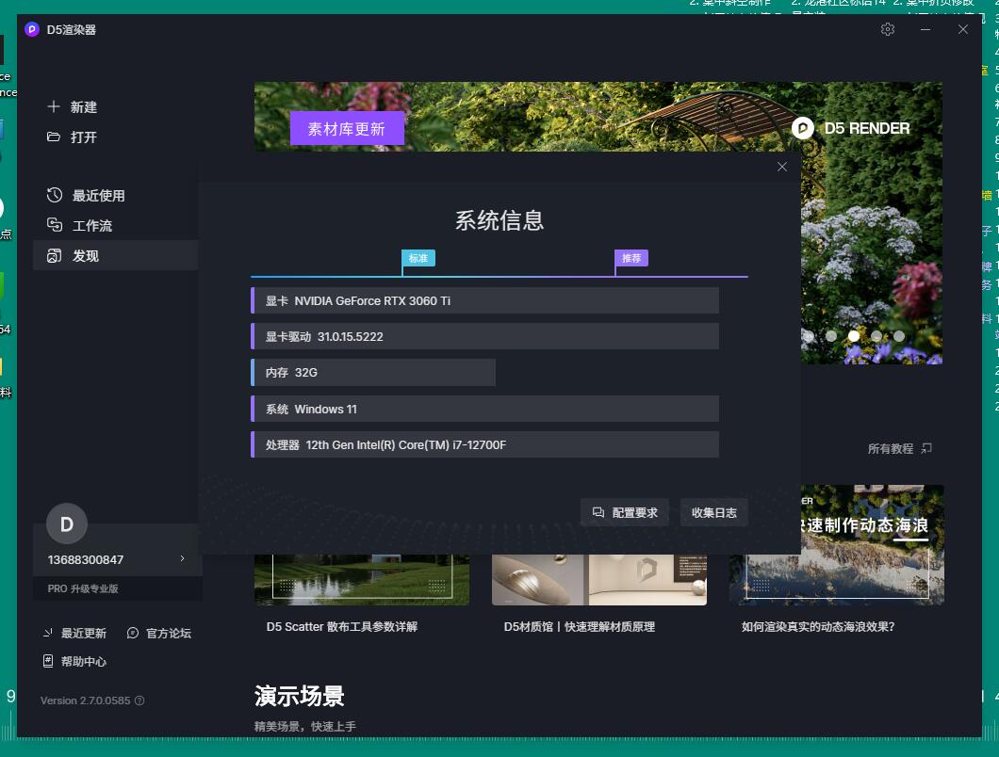Select the highlighted banner carousel dot
The width and height of the screenshot is (999, 757).
coord(854,335)
